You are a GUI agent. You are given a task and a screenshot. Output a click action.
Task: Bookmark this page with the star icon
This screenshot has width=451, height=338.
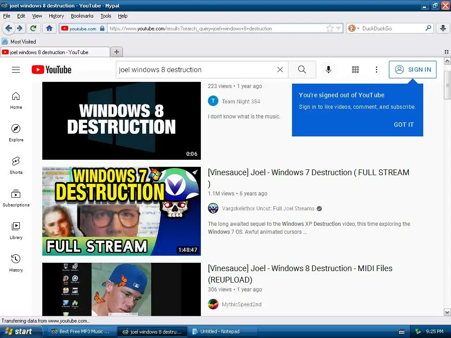click(329, 28)
